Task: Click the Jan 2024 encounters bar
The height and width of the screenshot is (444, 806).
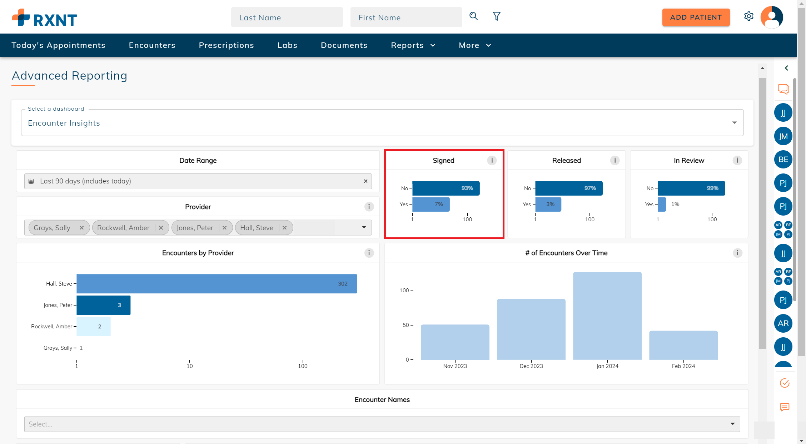Action: [x=607, y=316]
